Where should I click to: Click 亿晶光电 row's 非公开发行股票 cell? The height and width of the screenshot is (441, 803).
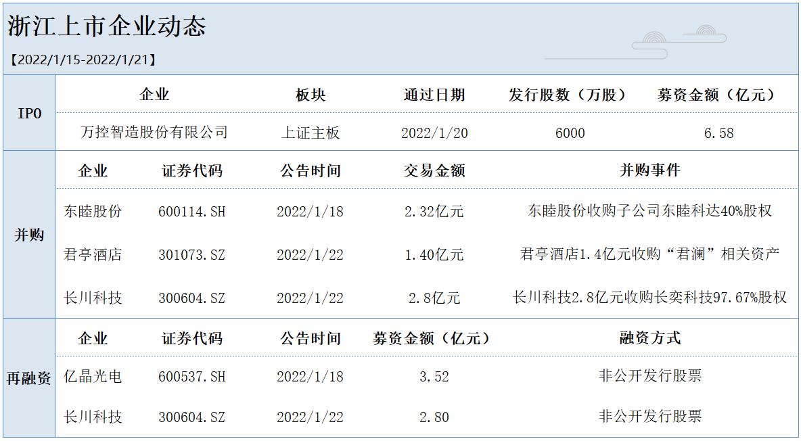(x=650, y=376)
